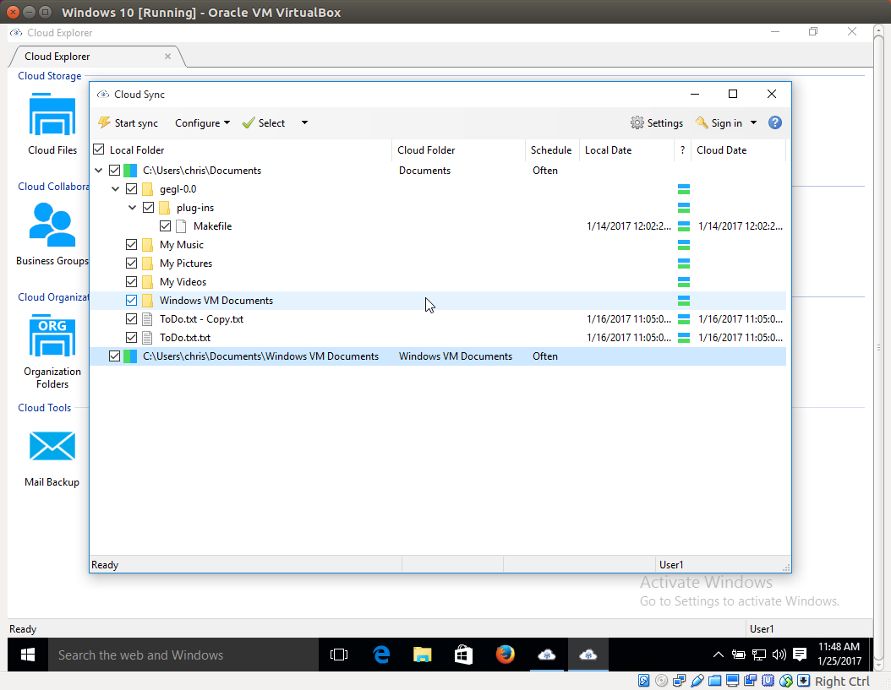Viewport: 891px width, 690px height.
Task: Select the My Pictures row
Action: point(438,264)
